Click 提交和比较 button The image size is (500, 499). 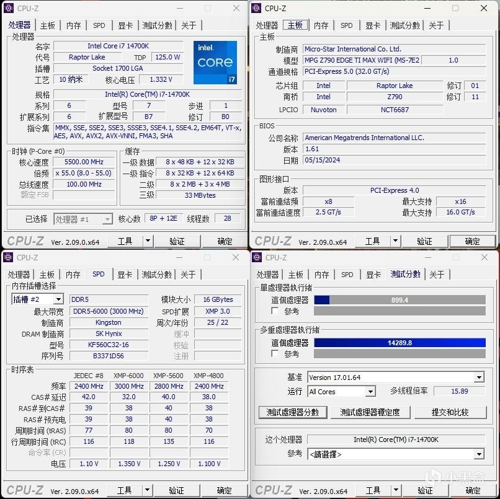[x=450, y=412]
